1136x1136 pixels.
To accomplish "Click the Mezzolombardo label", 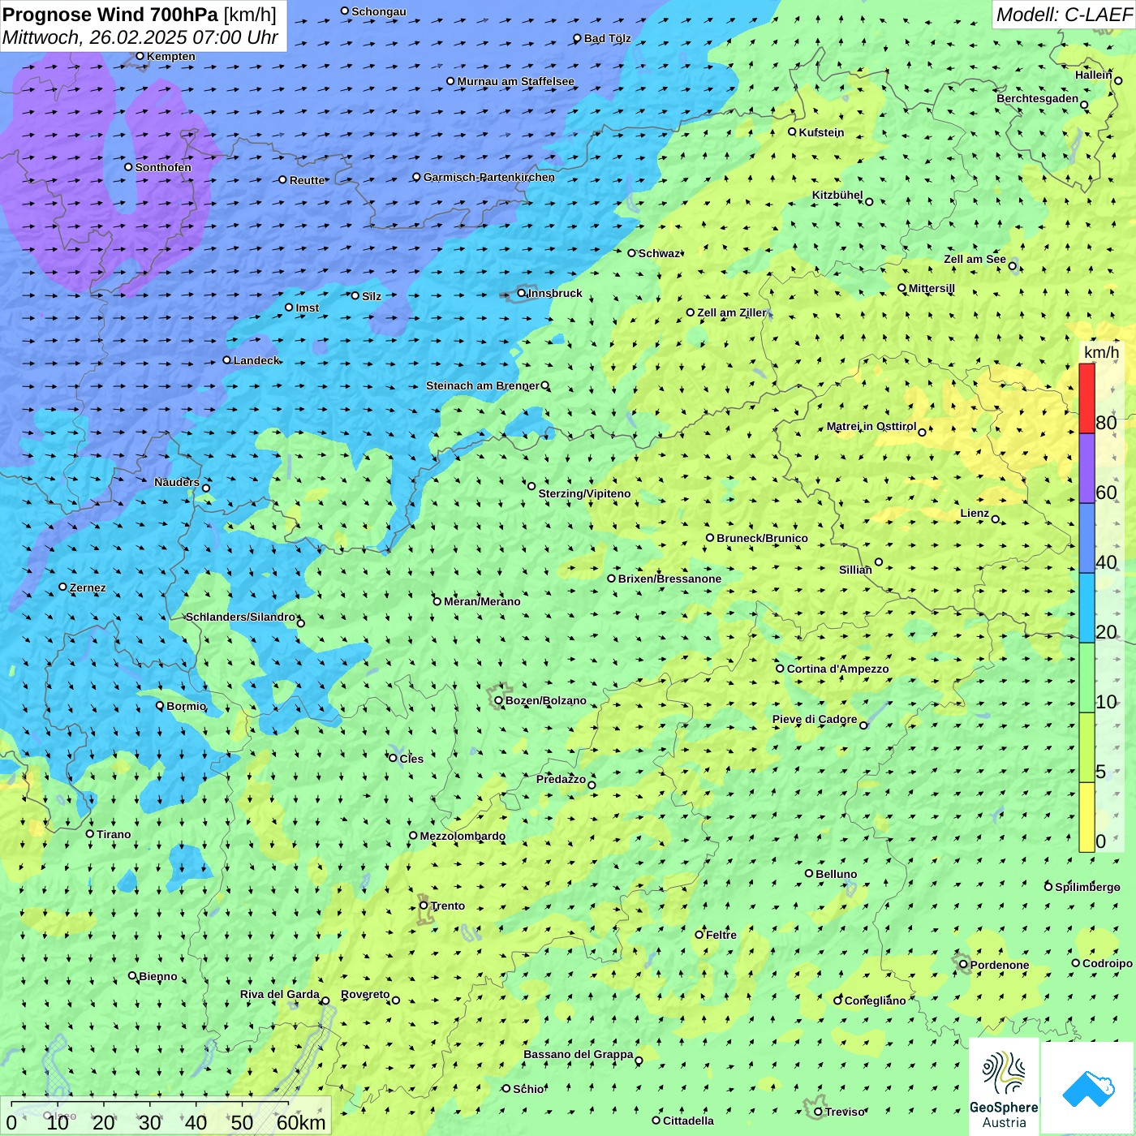I will tap(463, 836).
